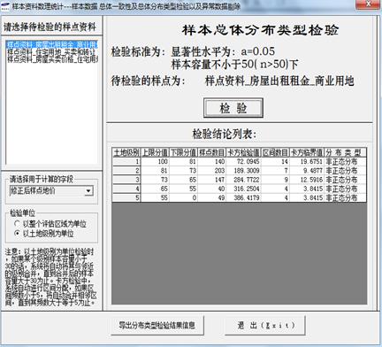This screenshot has height=347, width=382.
Task: Click 非正态分布 cell in row 1
Action: (x=345, y=161)
